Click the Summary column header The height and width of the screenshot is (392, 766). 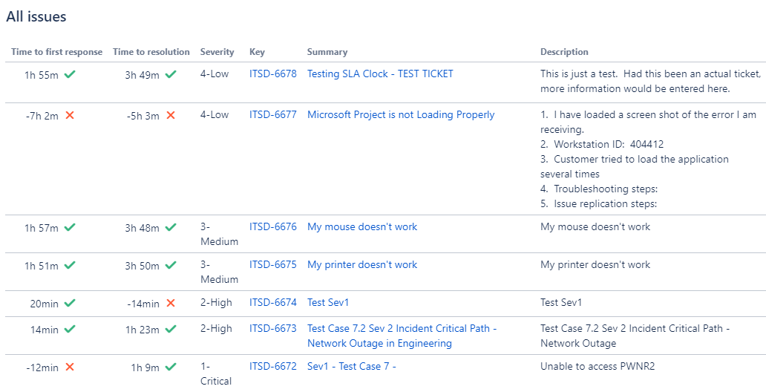(x=327, y=52)
